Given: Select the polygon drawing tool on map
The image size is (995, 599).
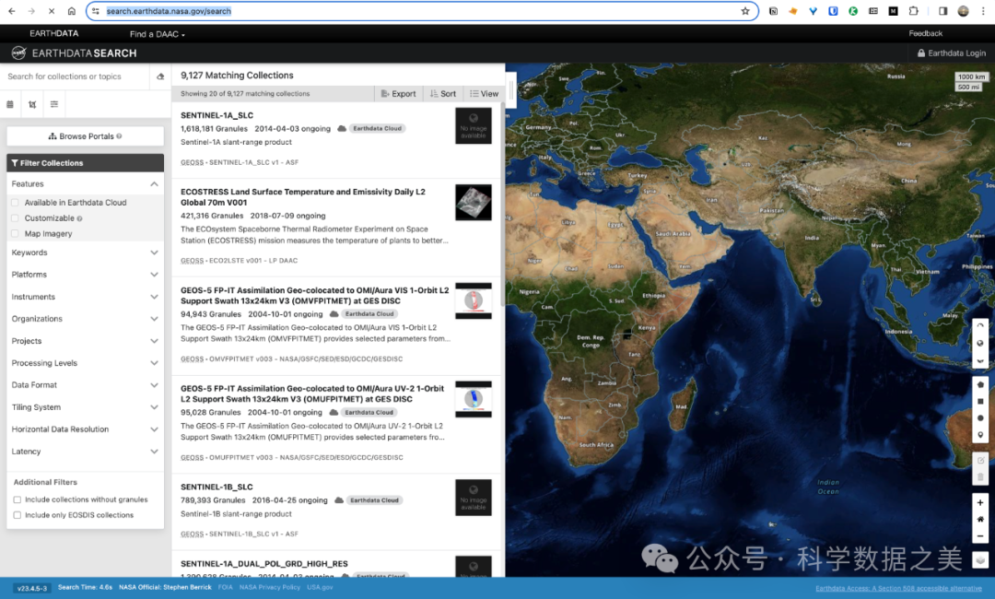Looking at the screenshot, I should coord(980,384).
